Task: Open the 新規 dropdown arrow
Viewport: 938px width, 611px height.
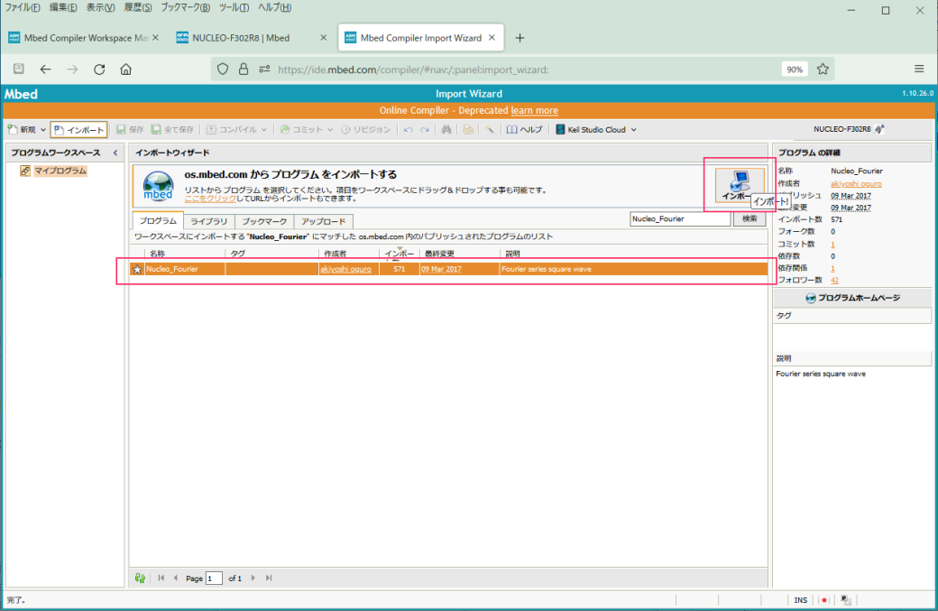Action: 43,130
